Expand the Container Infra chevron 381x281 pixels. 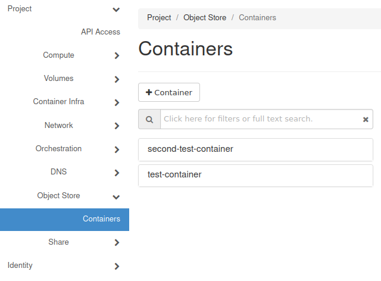(117, 102)
